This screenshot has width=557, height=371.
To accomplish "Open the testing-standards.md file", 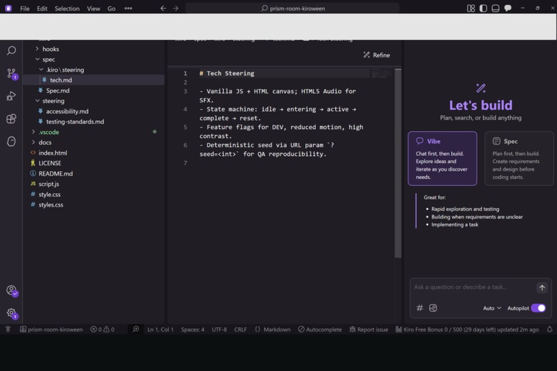I will pyautogui.click(x=75, y=122).
